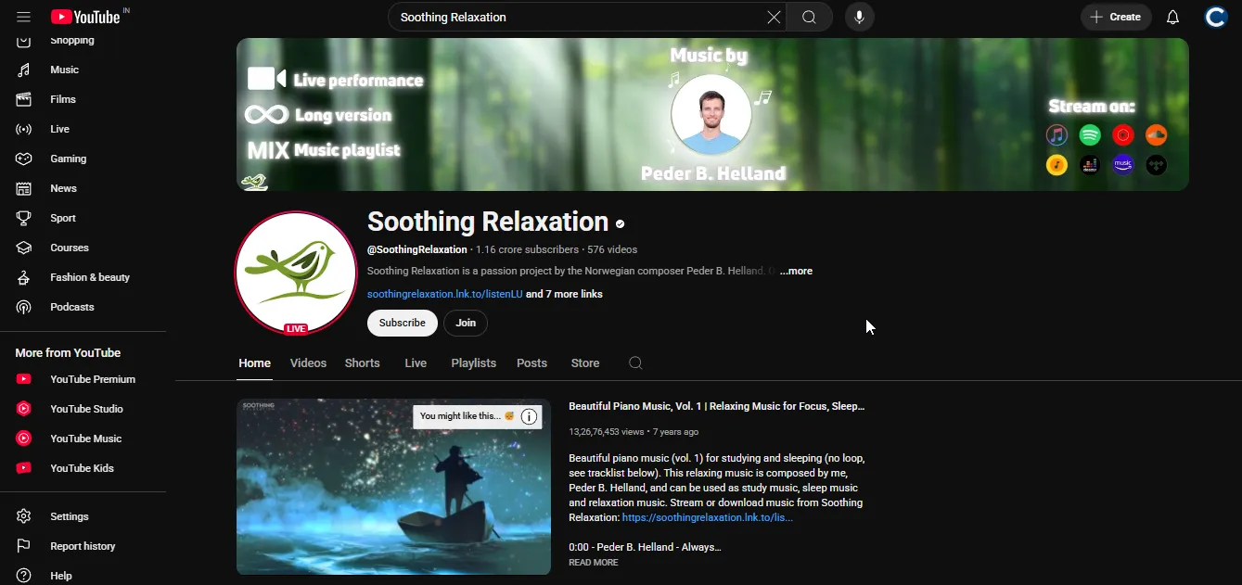Image resolution: width=1242 pixels, height=585 pixels.
Task: Open the Create menu
Action: pyautogui.click(x=1116, y=17)
